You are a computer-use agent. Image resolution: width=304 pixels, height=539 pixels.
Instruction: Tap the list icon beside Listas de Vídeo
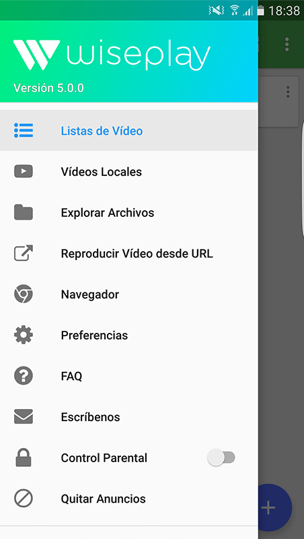pos(24,131)
